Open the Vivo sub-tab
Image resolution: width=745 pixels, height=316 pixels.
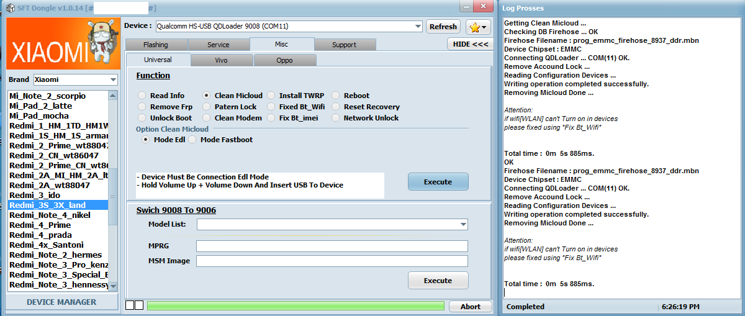(222, 60)
